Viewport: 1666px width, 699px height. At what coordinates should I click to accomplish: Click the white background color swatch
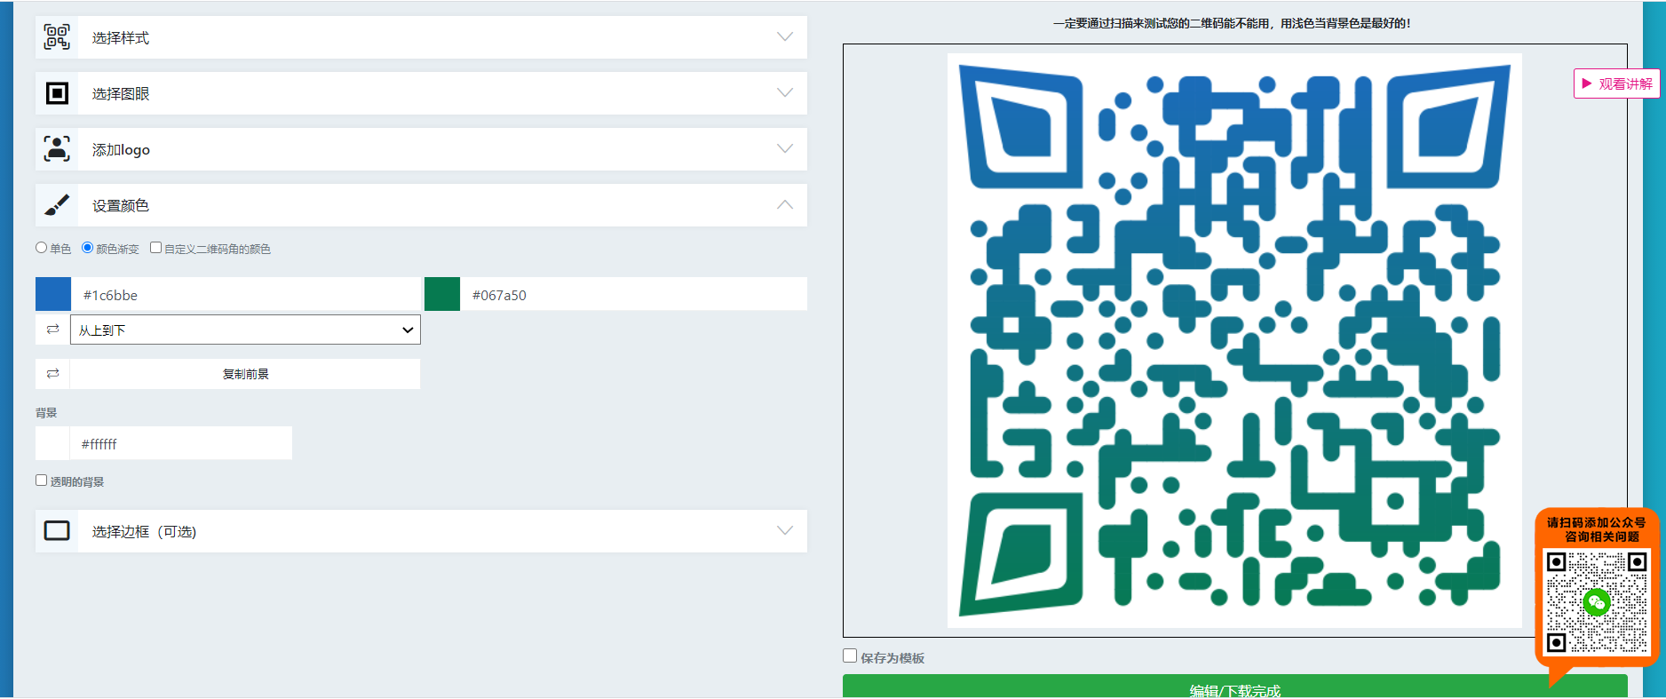52,443
